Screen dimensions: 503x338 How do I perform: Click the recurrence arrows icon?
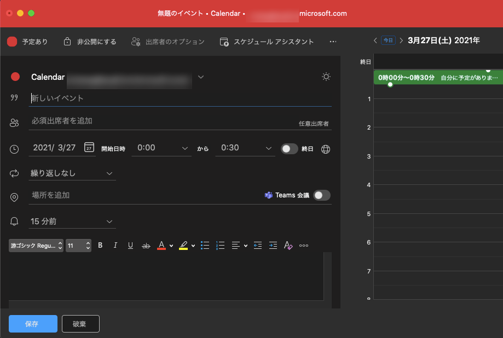point(14,173)
